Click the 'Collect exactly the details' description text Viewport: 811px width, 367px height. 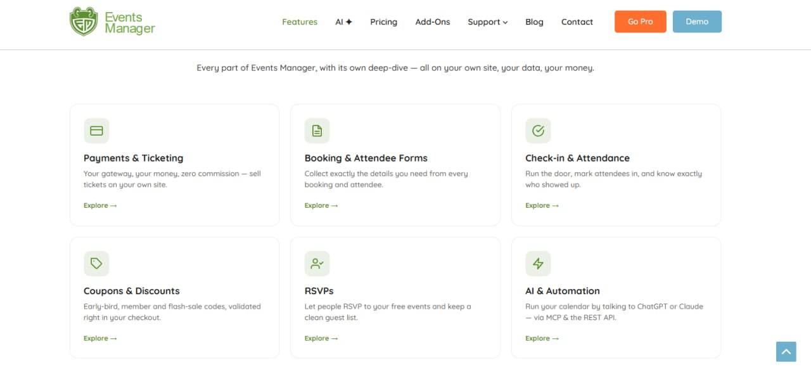[386, 179]
